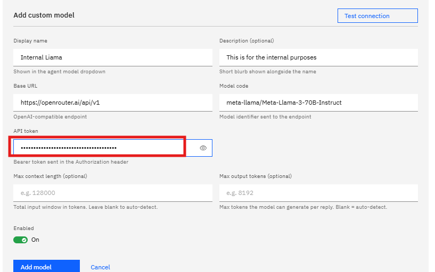Click the Add model button

click(x=47, y=266)
